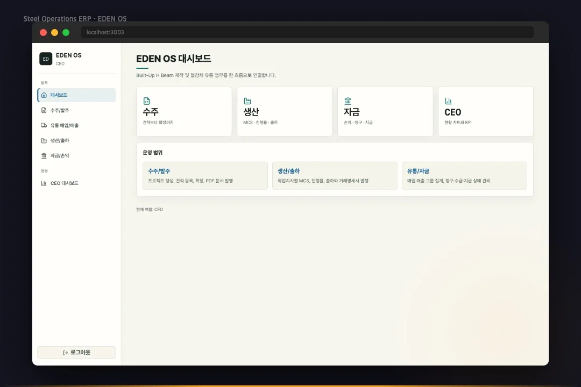Click the document icon beside 수주/발주
This screenshot has width=581, height=387.
click(44, 110)
